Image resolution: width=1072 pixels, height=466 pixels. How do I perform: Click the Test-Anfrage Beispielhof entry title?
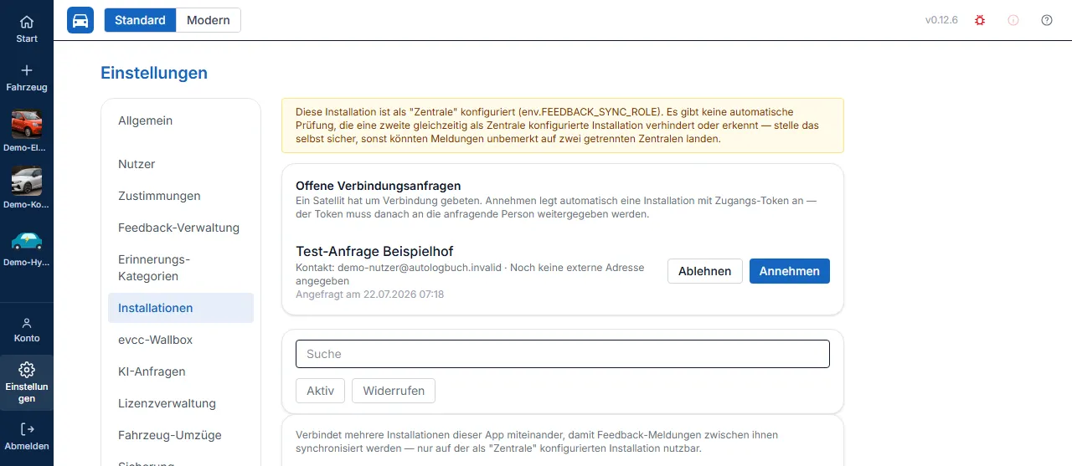(x=374, y=251)
